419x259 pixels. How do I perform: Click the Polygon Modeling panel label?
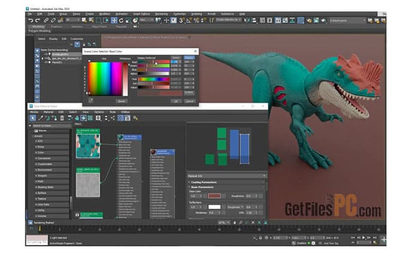pyautogui.click(x=40, y=31)
